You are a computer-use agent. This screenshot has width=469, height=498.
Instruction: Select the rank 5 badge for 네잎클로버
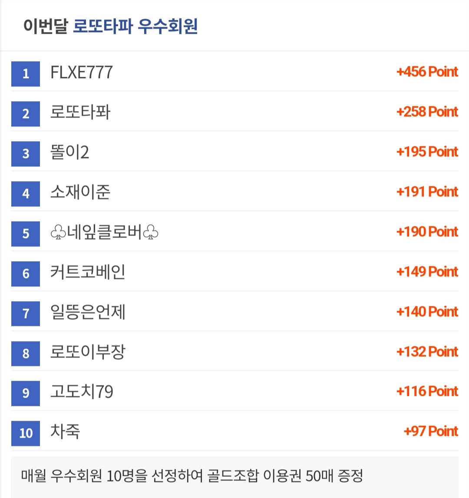[x=25, y=234]
